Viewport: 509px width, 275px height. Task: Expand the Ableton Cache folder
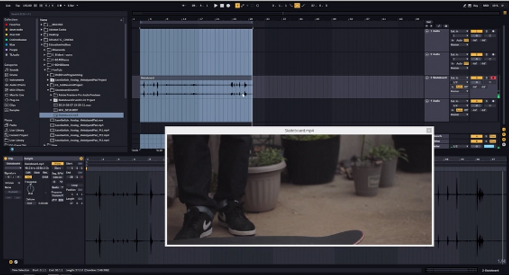[x=41, y=29]
